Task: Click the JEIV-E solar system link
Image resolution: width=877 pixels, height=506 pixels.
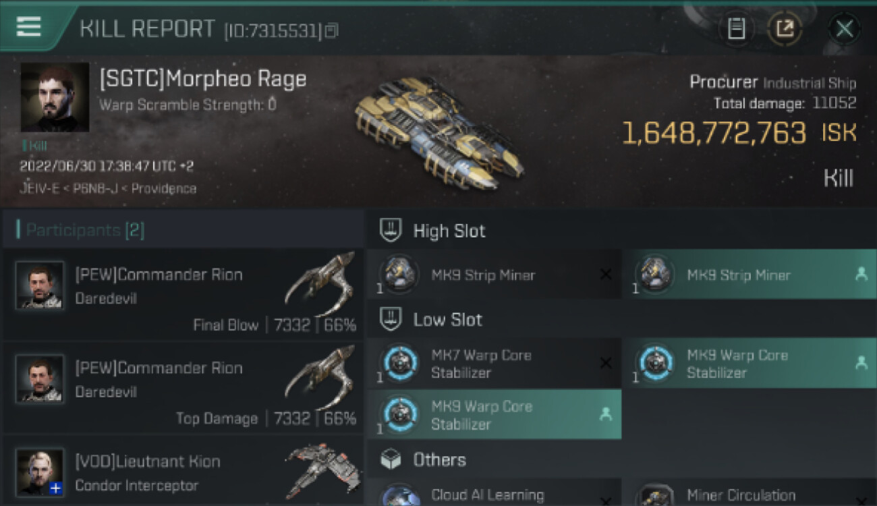Action: pyautogui.click(x=38, y=188)
